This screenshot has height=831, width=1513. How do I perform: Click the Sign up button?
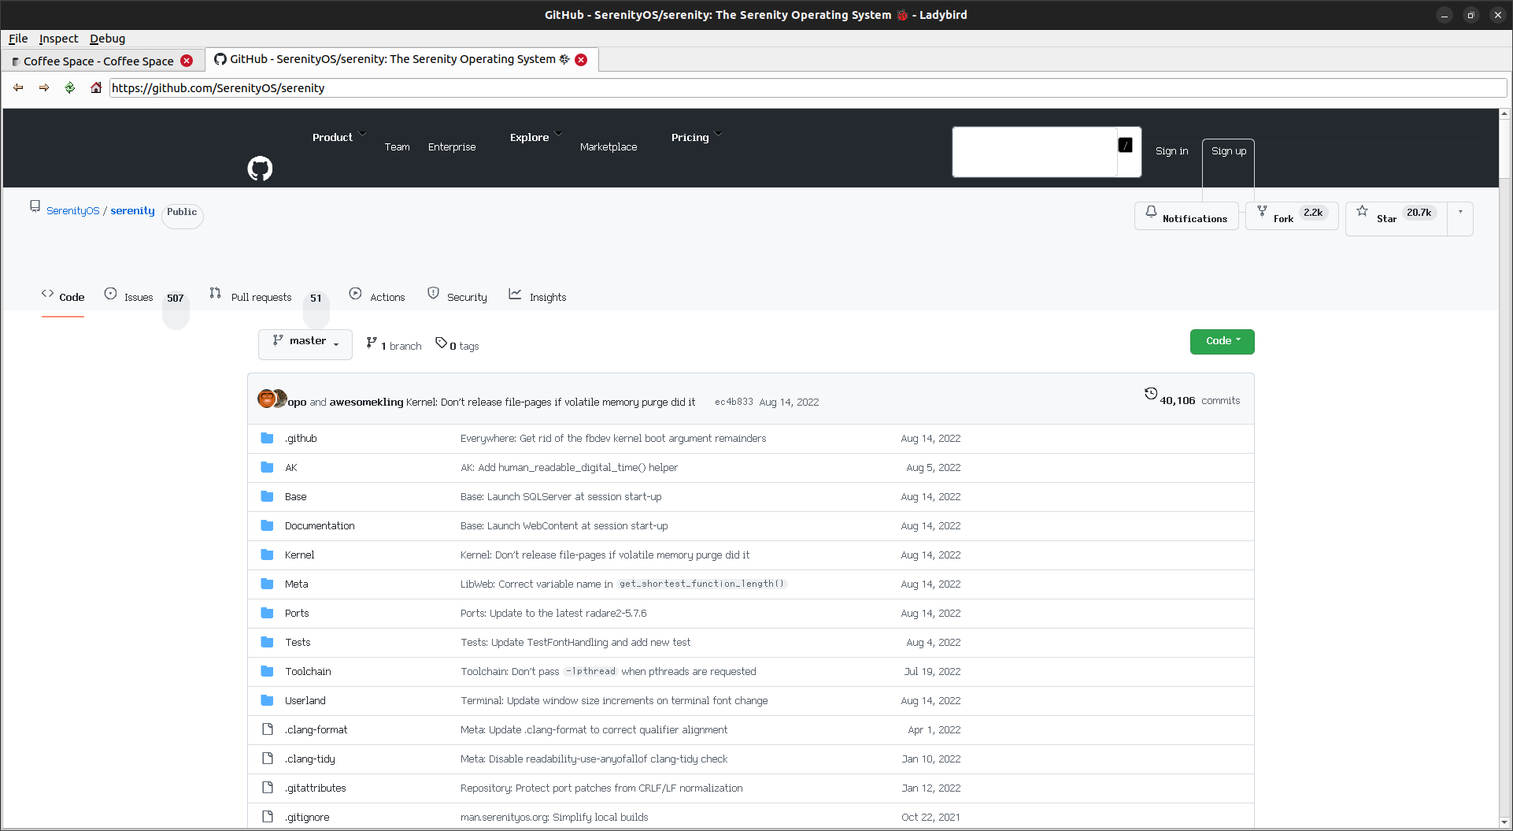click(x=1228, y=150)
